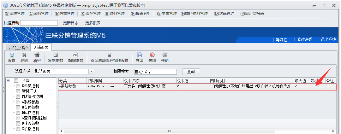Click the 备注 column header
The width and height of the screenshot is (341, 134).
point(331,81)
